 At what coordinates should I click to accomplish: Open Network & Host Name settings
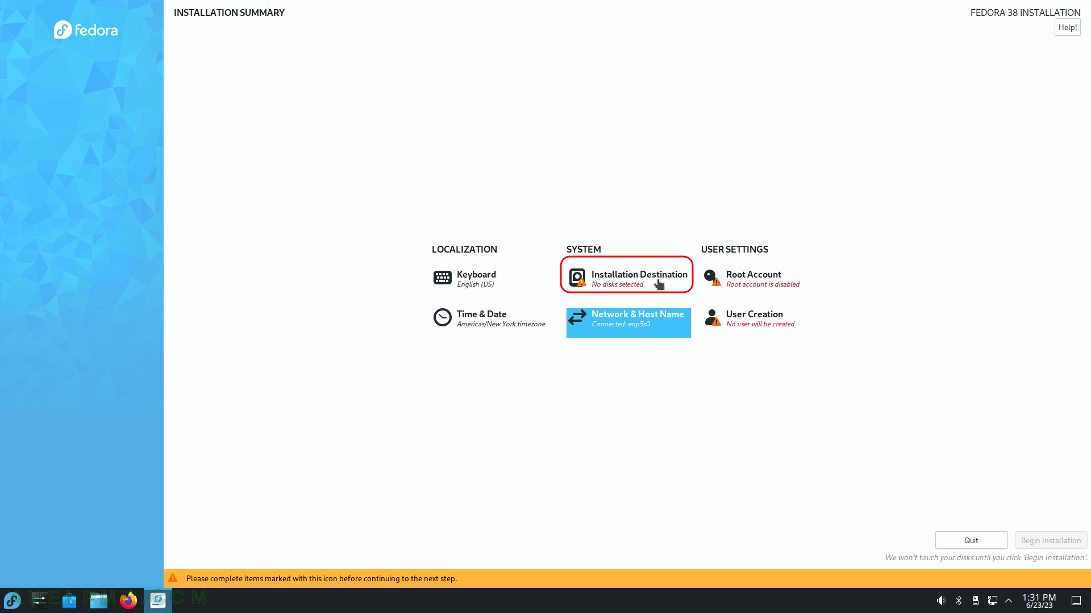tap(628, 322)
